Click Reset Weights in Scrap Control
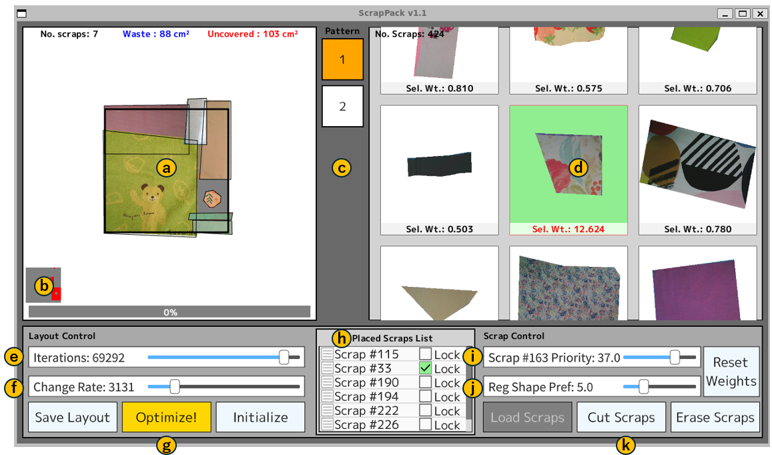Screen dimensions: 772x455 [x=731, y=372]
